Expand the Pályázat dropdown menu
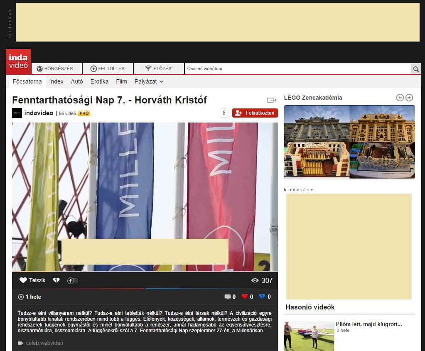 click(x=149, y=81)
